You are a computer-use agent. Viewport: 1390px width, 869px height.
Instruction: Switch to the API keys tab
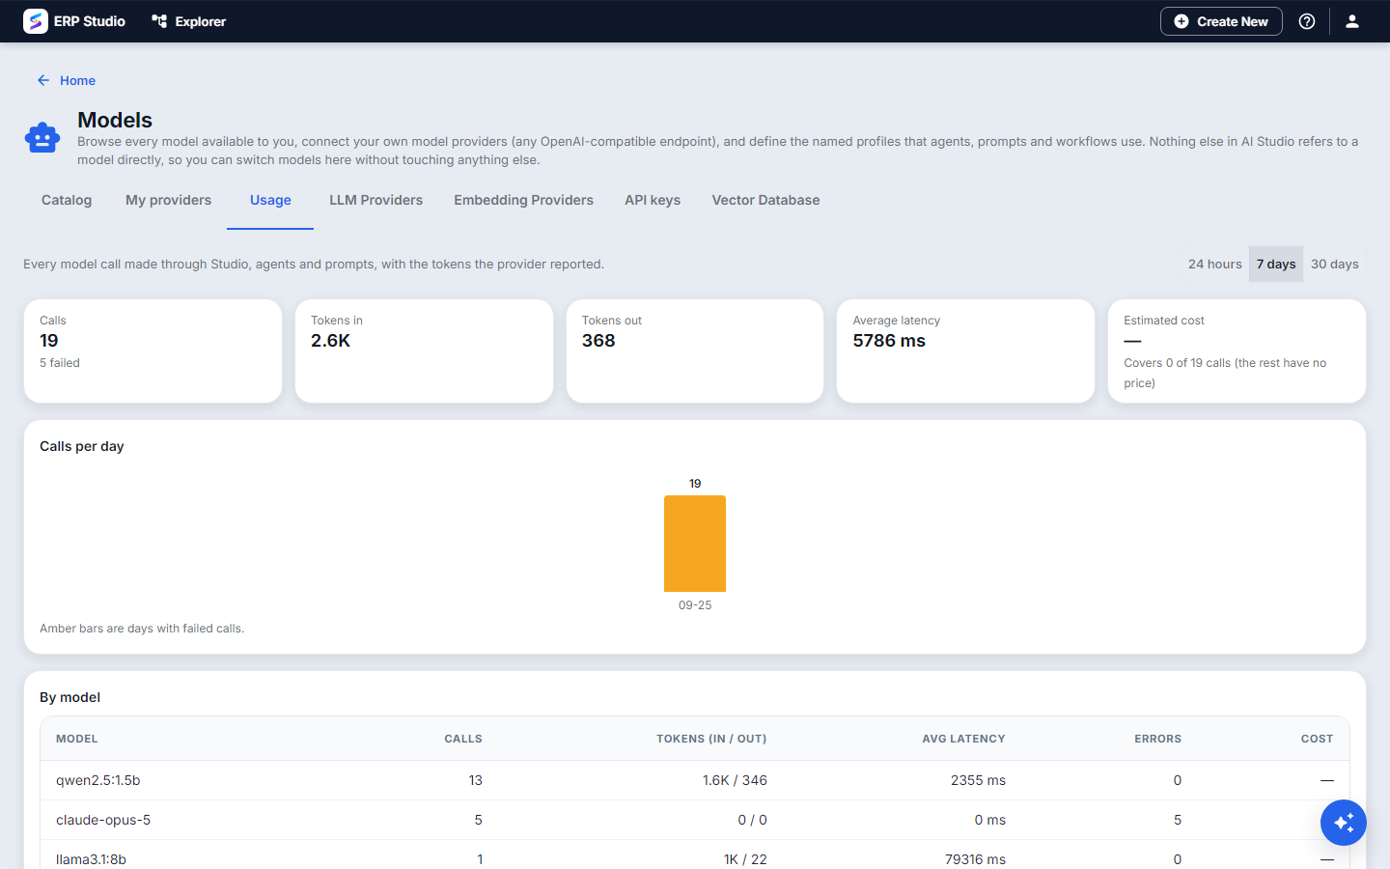click(x=653, y=200)
